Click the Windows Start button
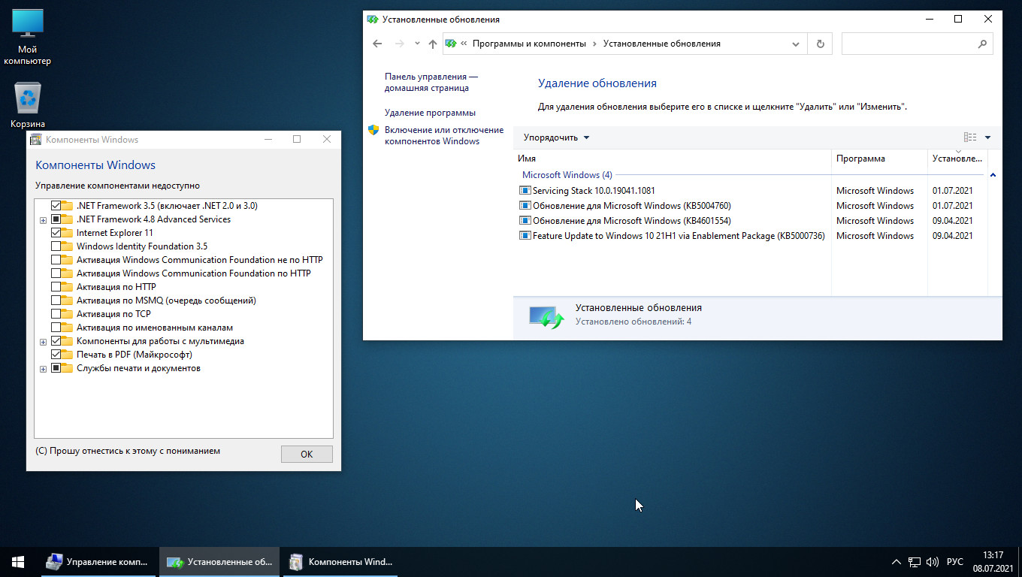 [x=18, y=561]
